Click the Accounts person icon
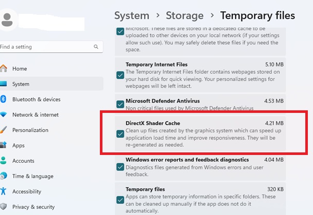313x215 pixels. 4,161
